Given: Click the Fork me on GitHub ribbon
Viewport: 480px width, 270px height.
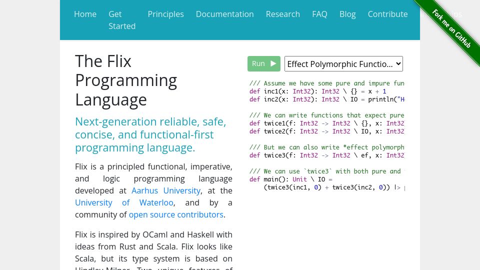Looking at the screenshot, I should pyautogui.click(x=451, y=28).
